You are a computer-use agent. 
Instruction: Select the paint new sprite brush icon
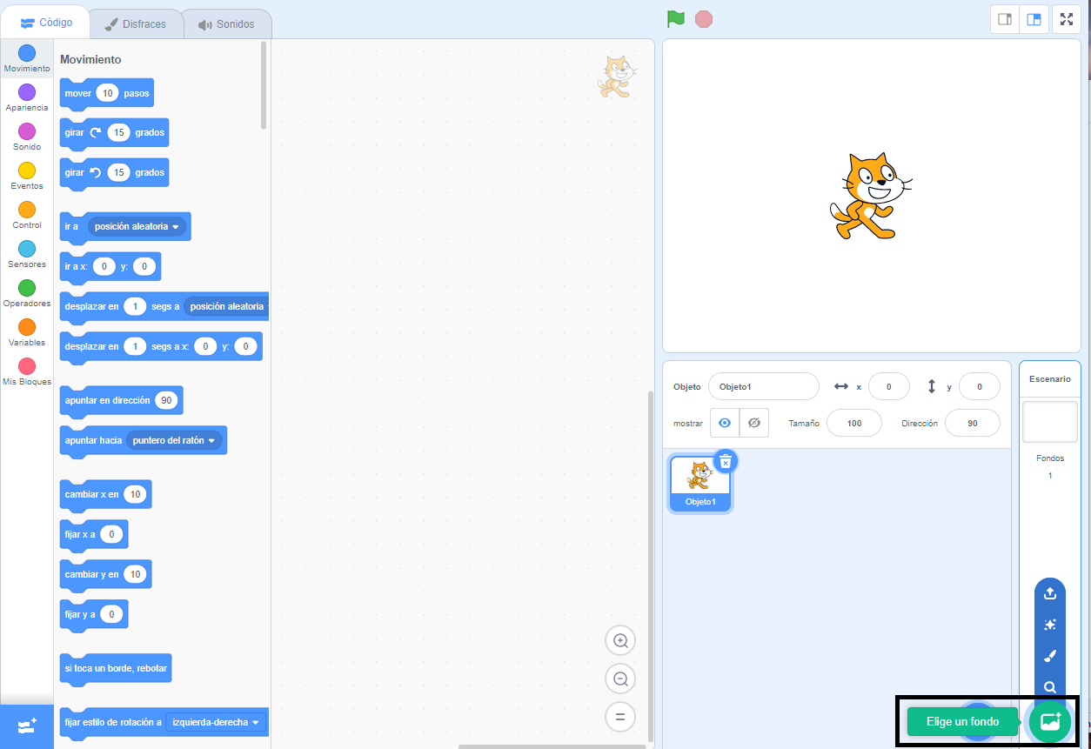pos(1049,656)
